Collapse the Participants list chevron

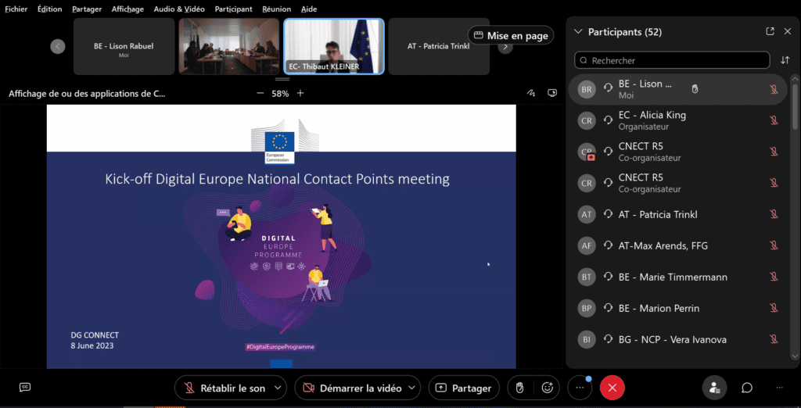578,32
